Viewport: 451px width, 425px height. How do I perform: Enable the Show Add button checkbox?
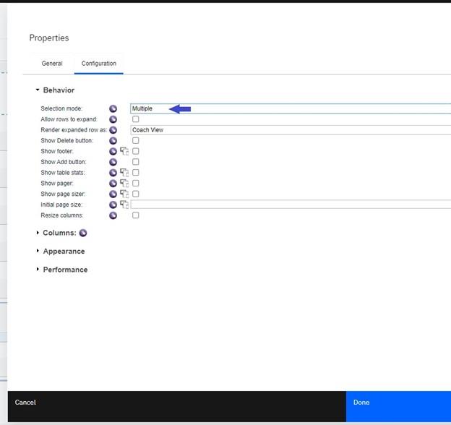pos(135,162)
